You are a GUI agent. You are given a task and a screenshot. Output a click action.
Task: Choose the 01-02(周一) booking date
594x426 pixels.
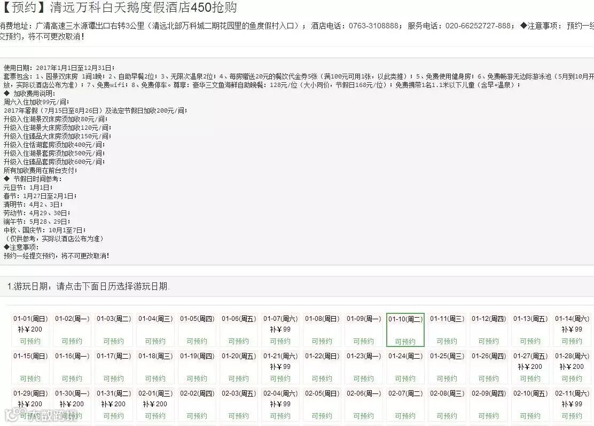click(72, 330)
